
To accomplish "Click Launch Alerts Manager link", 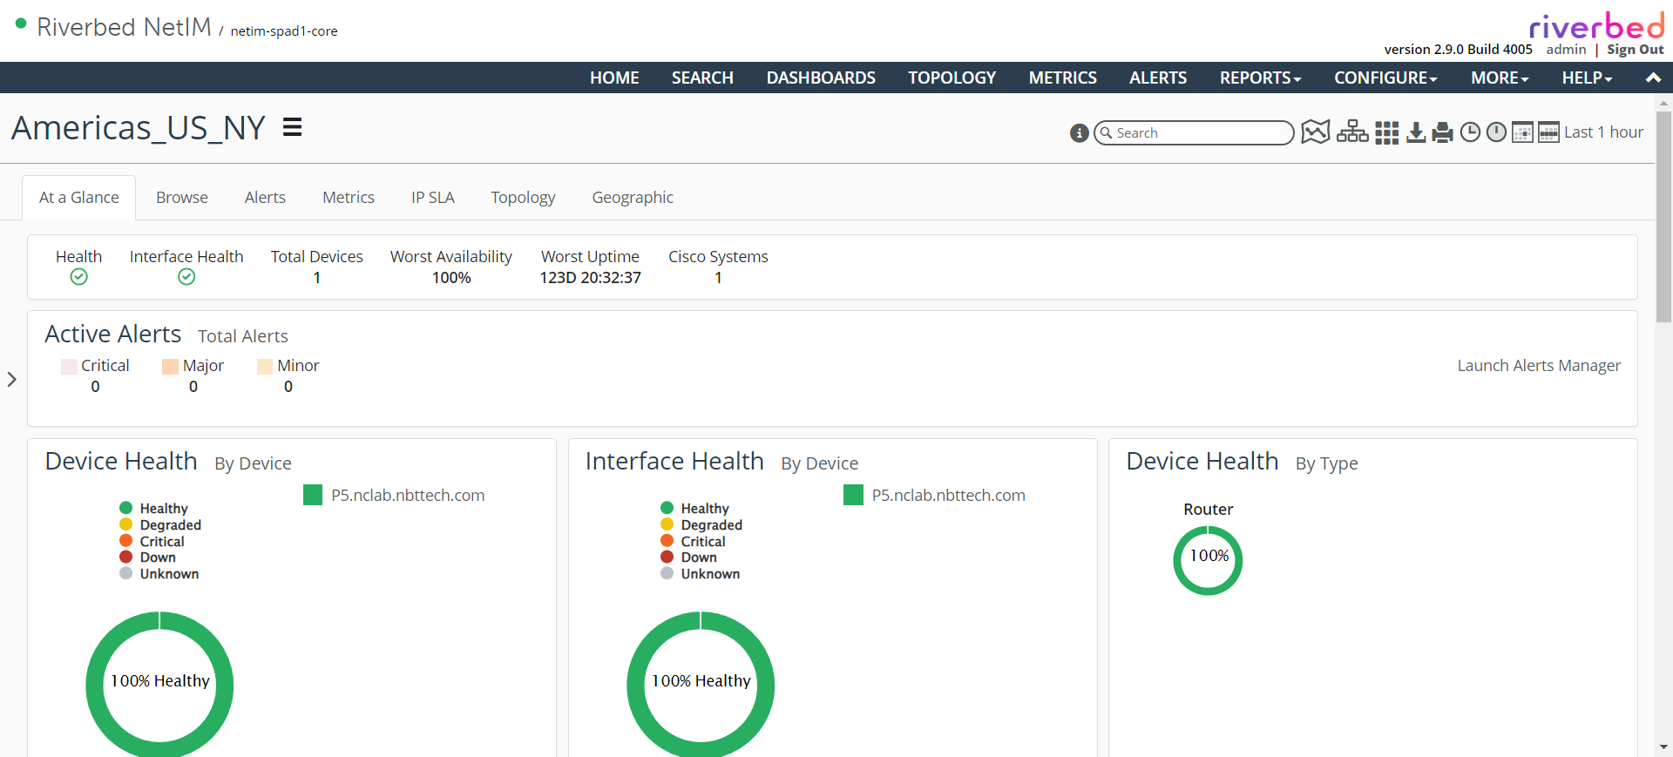I will coord(1539,366).
